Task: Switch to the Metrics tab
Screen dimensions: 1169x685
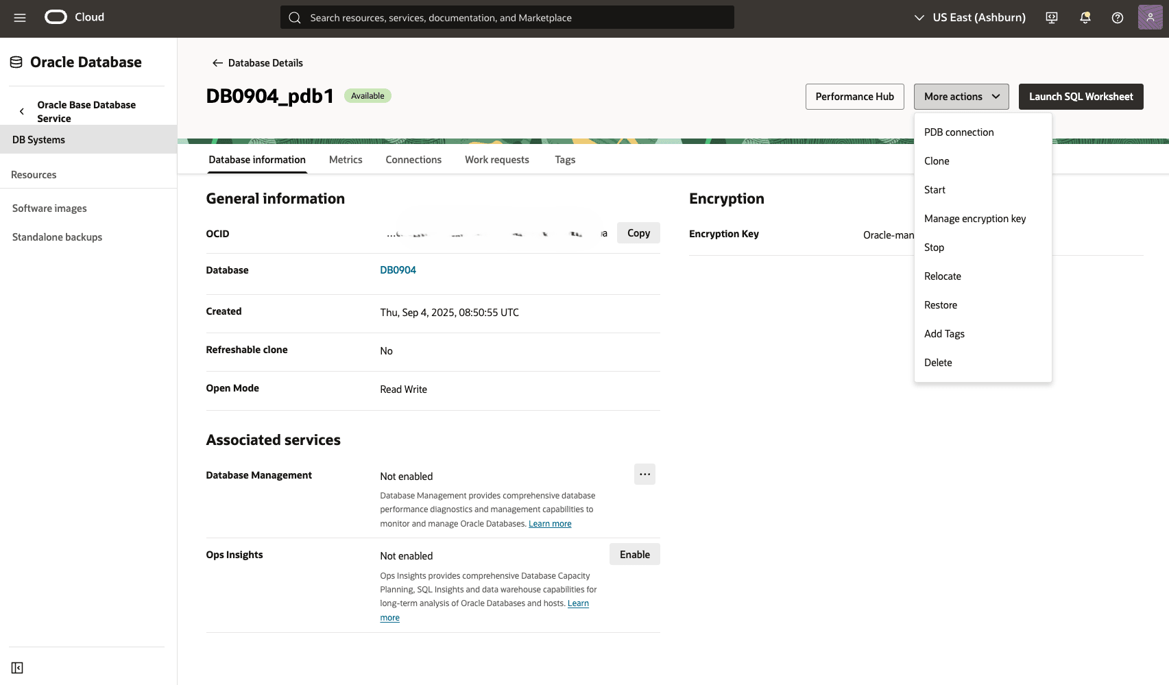Action: click(x=345, y=159)
